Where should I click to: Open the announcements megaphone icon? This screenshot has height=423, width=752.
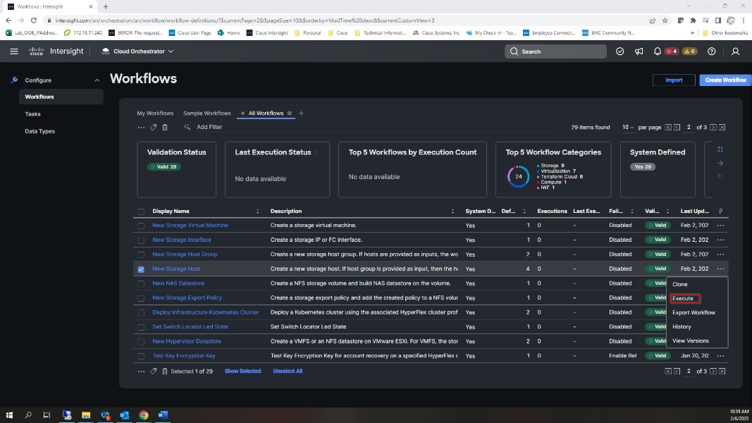[x=639, y=51]
